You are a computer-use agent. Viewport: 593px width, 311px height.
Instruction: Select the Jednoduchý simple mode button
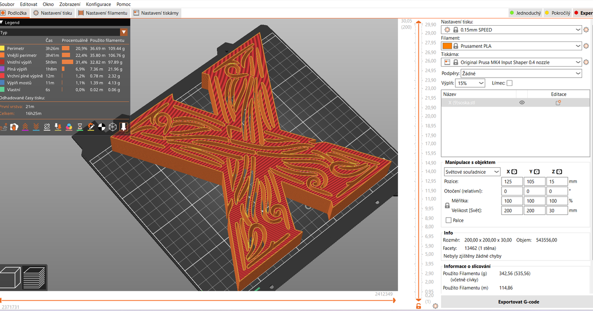point(524,13)
